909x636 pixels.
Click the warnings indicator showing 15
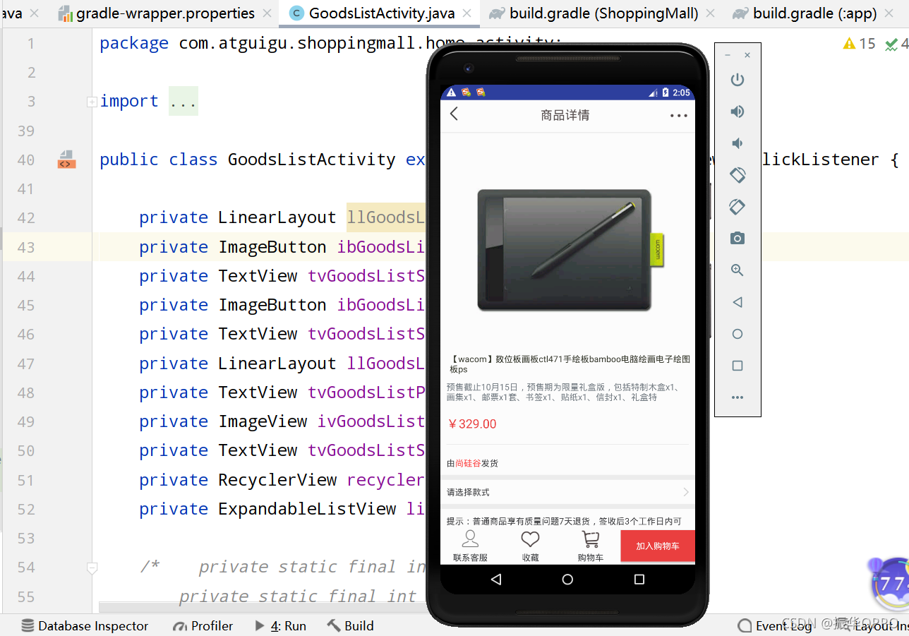(860, 44)
